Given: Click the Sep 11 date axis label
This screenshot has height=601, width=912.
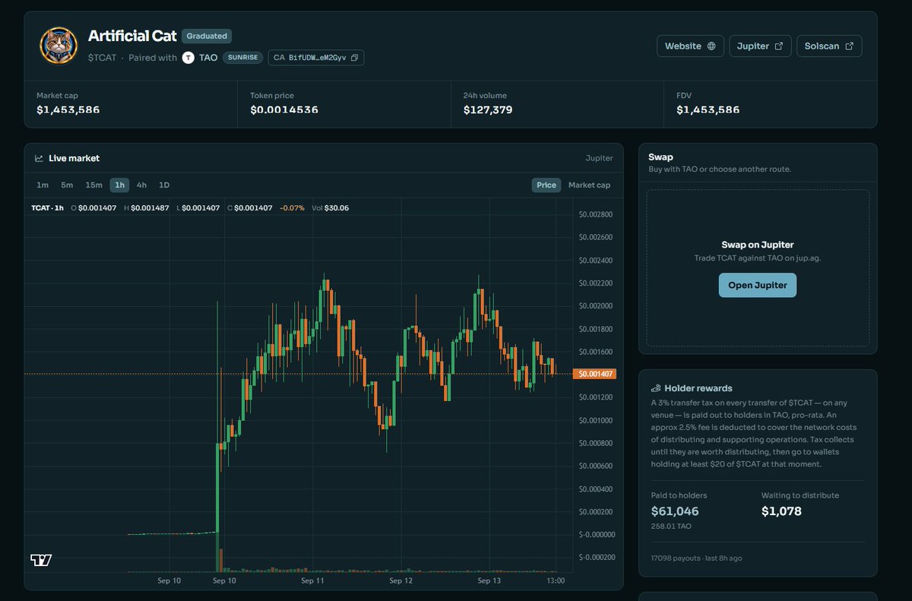Looking at the screenshot, I should point(312,581).
